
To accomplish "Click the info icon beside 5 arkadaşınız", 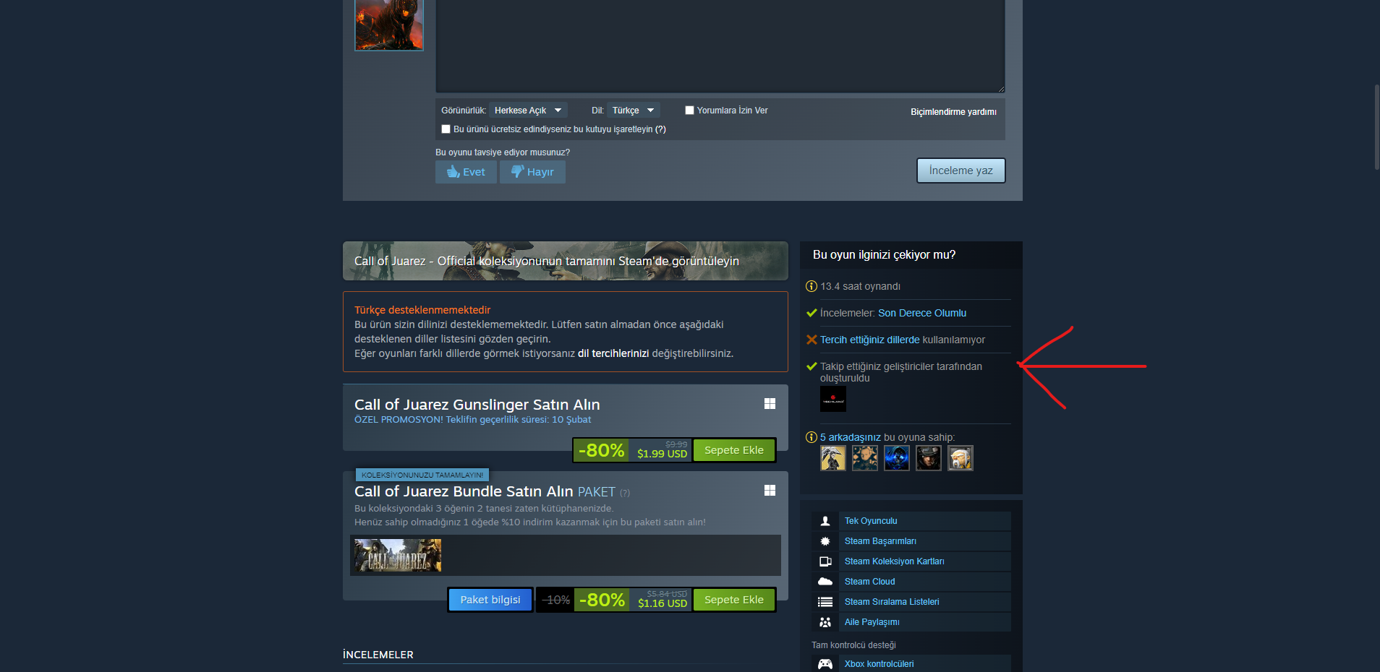I will click(x=812, y=437).
